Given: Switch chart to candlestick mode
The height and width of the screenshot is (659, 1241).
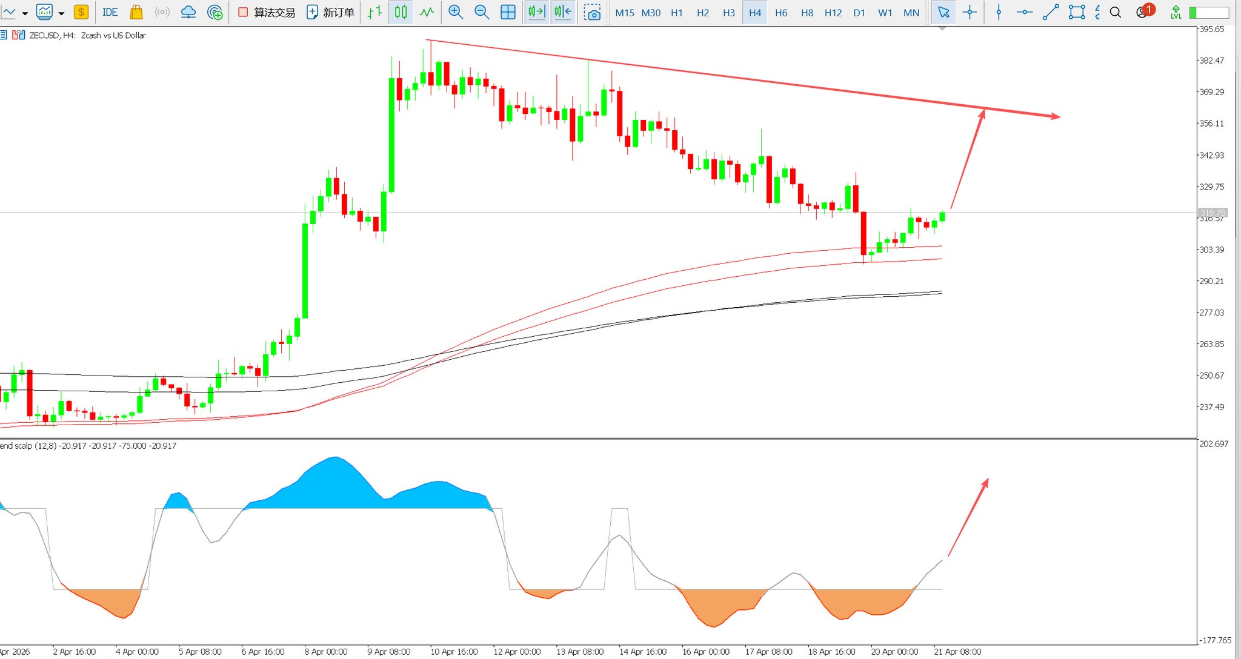Looking at the screenshot, I should click(x=401, y=12).
